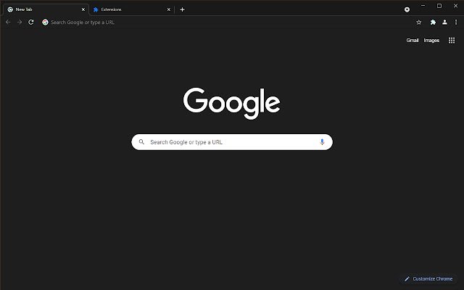Click the Google icon in the address bar
This screenshot has width=464, height=290.
pos(45,22)
